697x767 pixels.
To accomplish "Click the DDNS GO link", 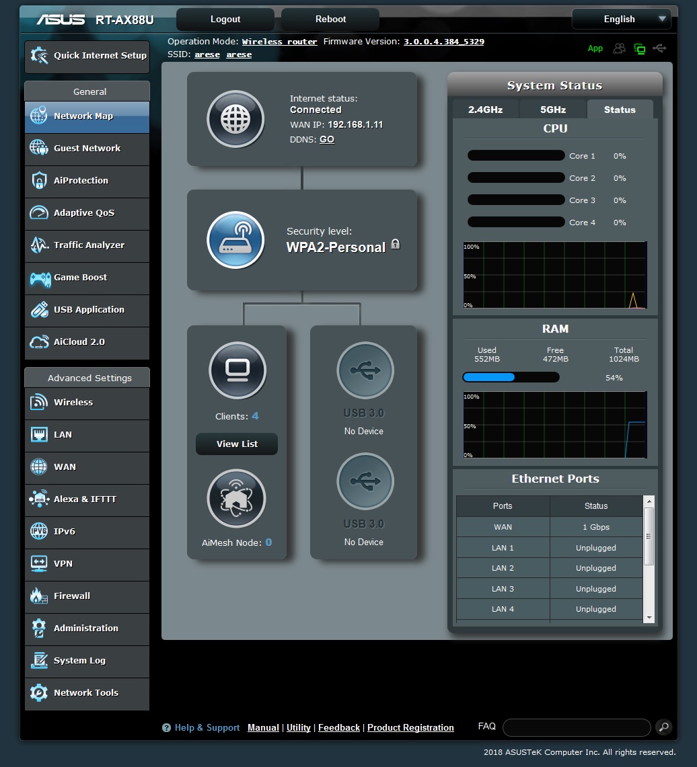I will pos(327,140).
